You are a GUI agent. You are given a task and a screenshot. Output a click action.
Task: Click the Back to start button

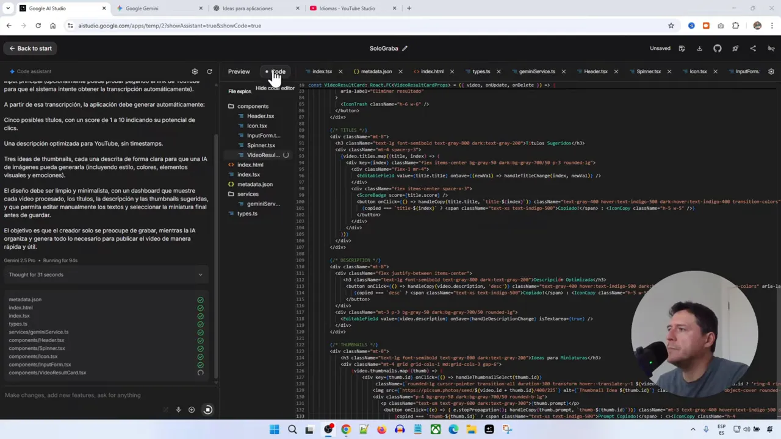[x=30, y=48]
